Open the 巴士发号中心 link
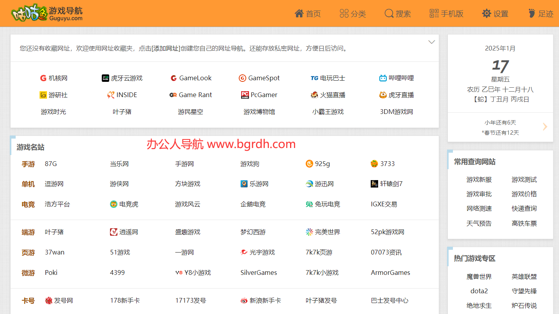 pyautogui.click(x=389, y=300)
